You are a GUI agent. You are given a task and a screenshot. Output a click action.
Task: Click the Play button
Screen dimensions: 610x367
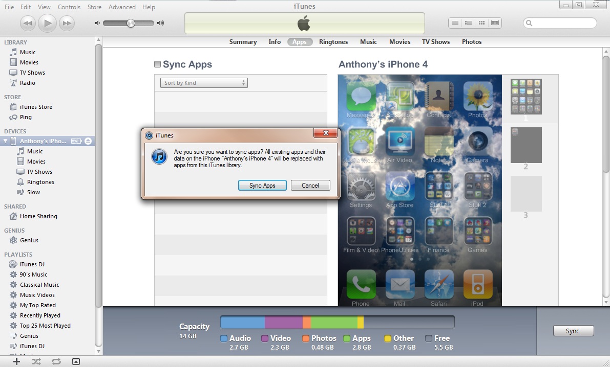47,24
